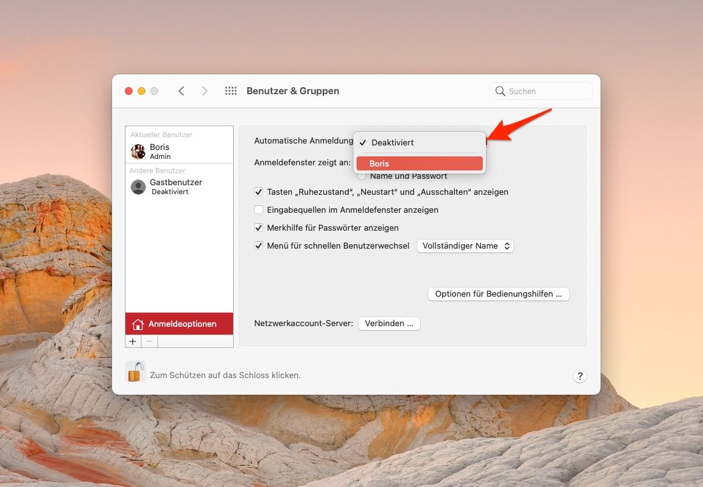Click the forward navigation arrow
The width and height of the screenshot is (703, 487).
[204, 91]
